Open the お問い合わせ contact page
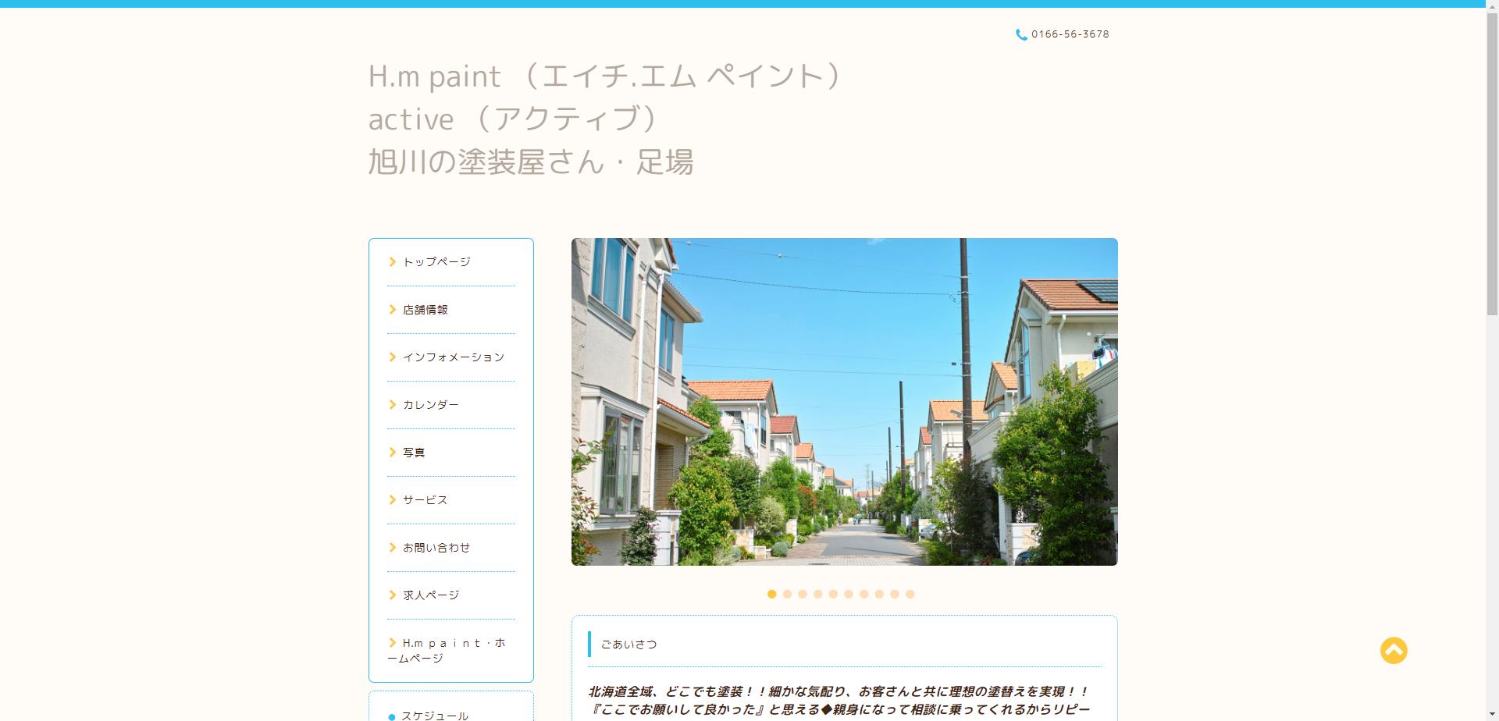The height and width of the screenshot is (721, 1499). point(436,548)
